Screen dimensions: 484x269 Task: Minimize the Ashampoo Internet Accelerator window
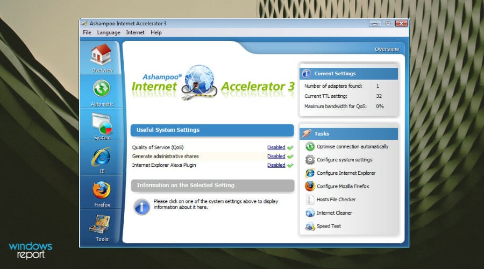(x=375, y=24)
